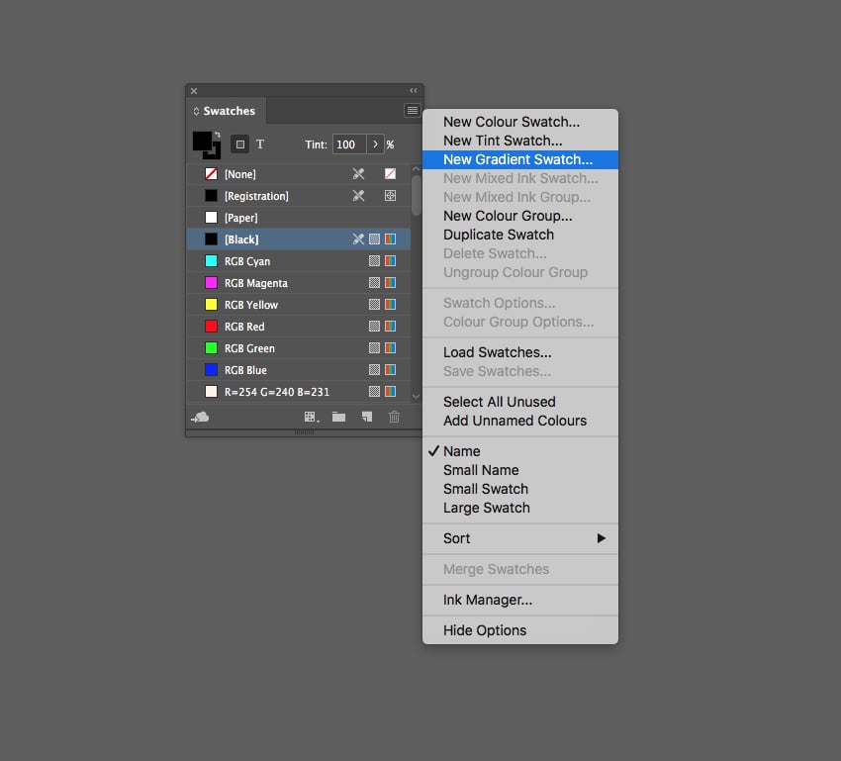Viewport: 841px width, 761px height.
Task: Click Load Swatches menu entry
Action: tap(498, 352)
